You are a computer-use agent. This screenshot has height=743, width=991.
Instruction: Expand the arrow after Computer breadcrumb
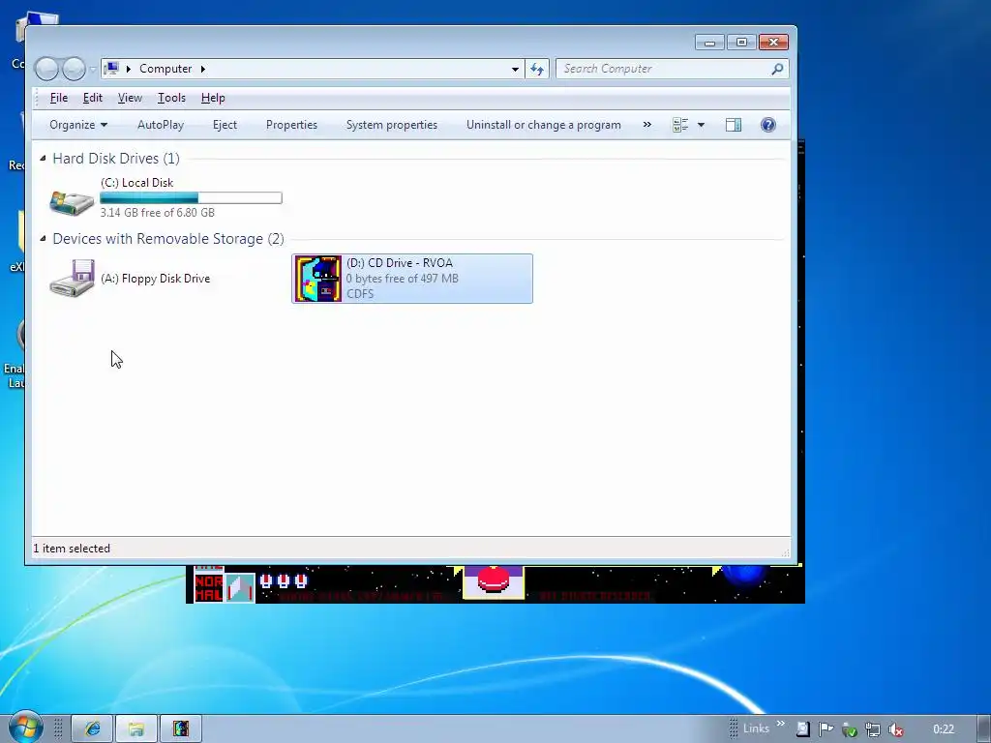point(203,69)
